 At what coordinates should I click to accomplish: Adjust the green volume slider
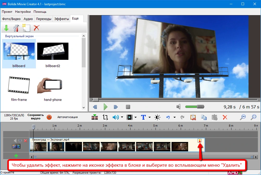point(195,107)
